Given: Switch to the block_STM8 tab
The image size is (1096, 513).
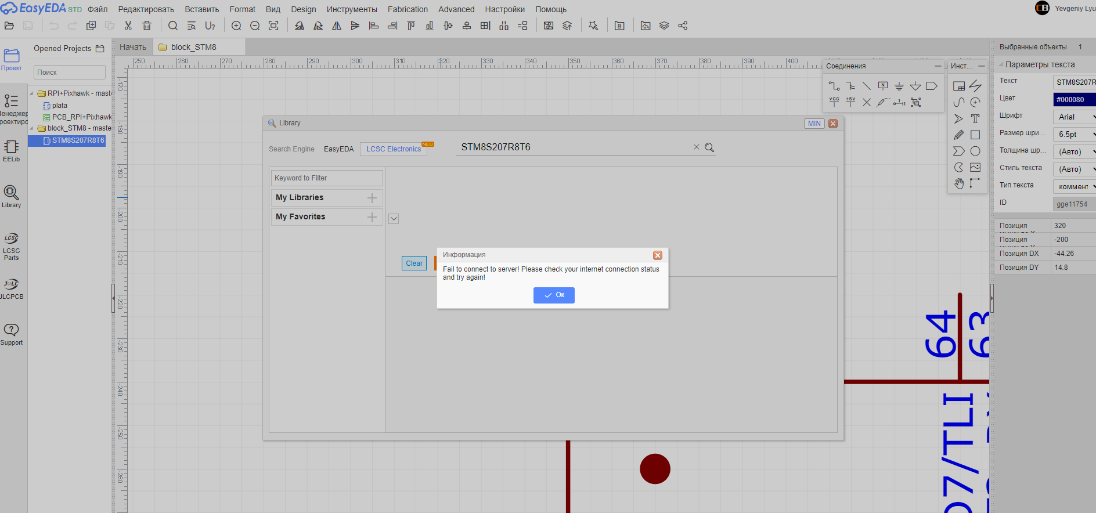Looking at the screenshot, I should (200, 47).
